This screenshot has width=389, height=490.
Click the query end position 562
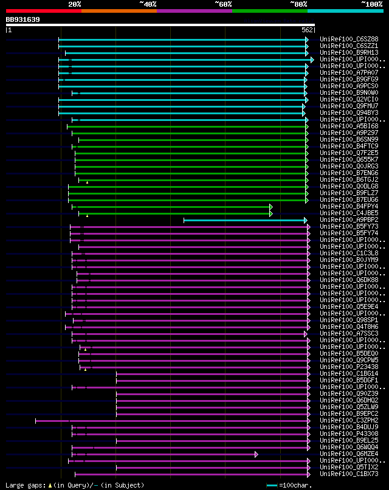[307, 30]
